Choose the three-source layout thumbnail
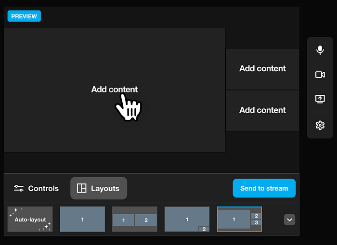The width and height of the screenshot is (337, 245). 239,219
